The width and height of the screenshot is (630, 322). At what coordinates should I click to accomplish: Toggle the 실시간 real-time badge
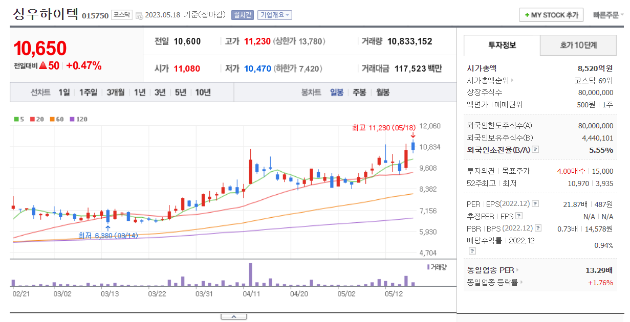coord(242,15)
